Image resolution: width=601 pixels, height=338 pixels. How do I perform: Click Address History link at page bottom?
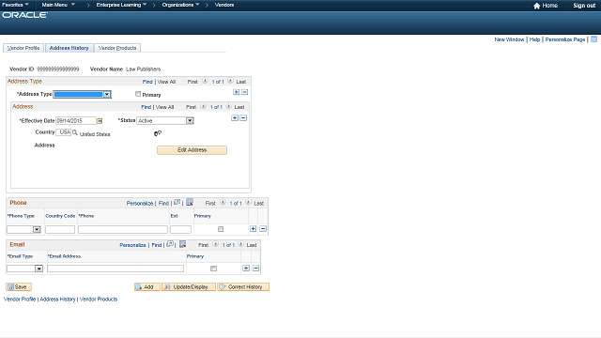(57, 299)
